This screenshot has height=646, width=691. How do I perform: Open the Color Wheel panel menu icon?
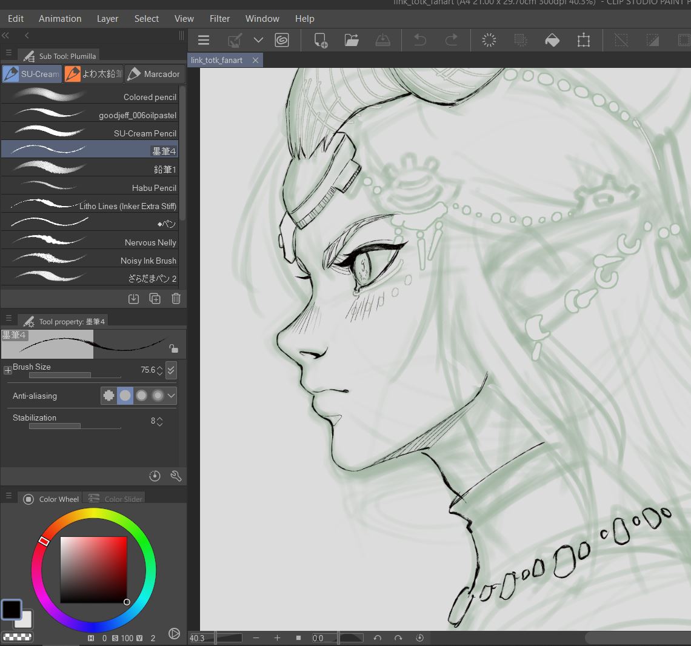pos(8,496)
